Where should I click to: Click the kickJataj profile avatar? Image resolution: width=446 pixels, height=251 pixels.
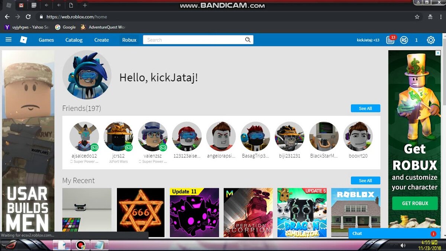pyautogui.click(x=87, y=75)
